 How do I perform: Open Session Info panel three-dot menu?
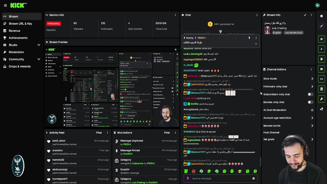pyautogui.click(x=175, y=15)
